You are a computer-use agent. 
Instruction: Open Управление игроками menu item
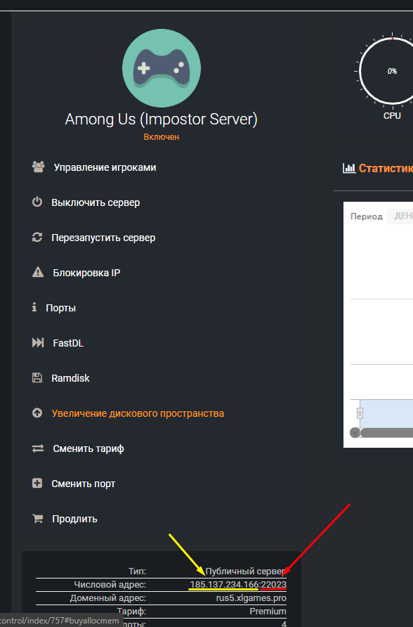click(105, 167)
